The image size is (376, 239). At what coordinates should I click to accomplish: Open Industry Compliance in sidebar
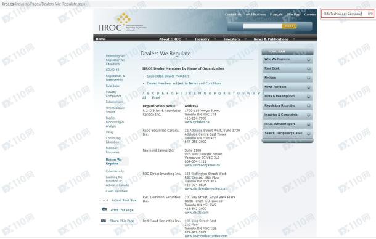[x=113, y=94]
